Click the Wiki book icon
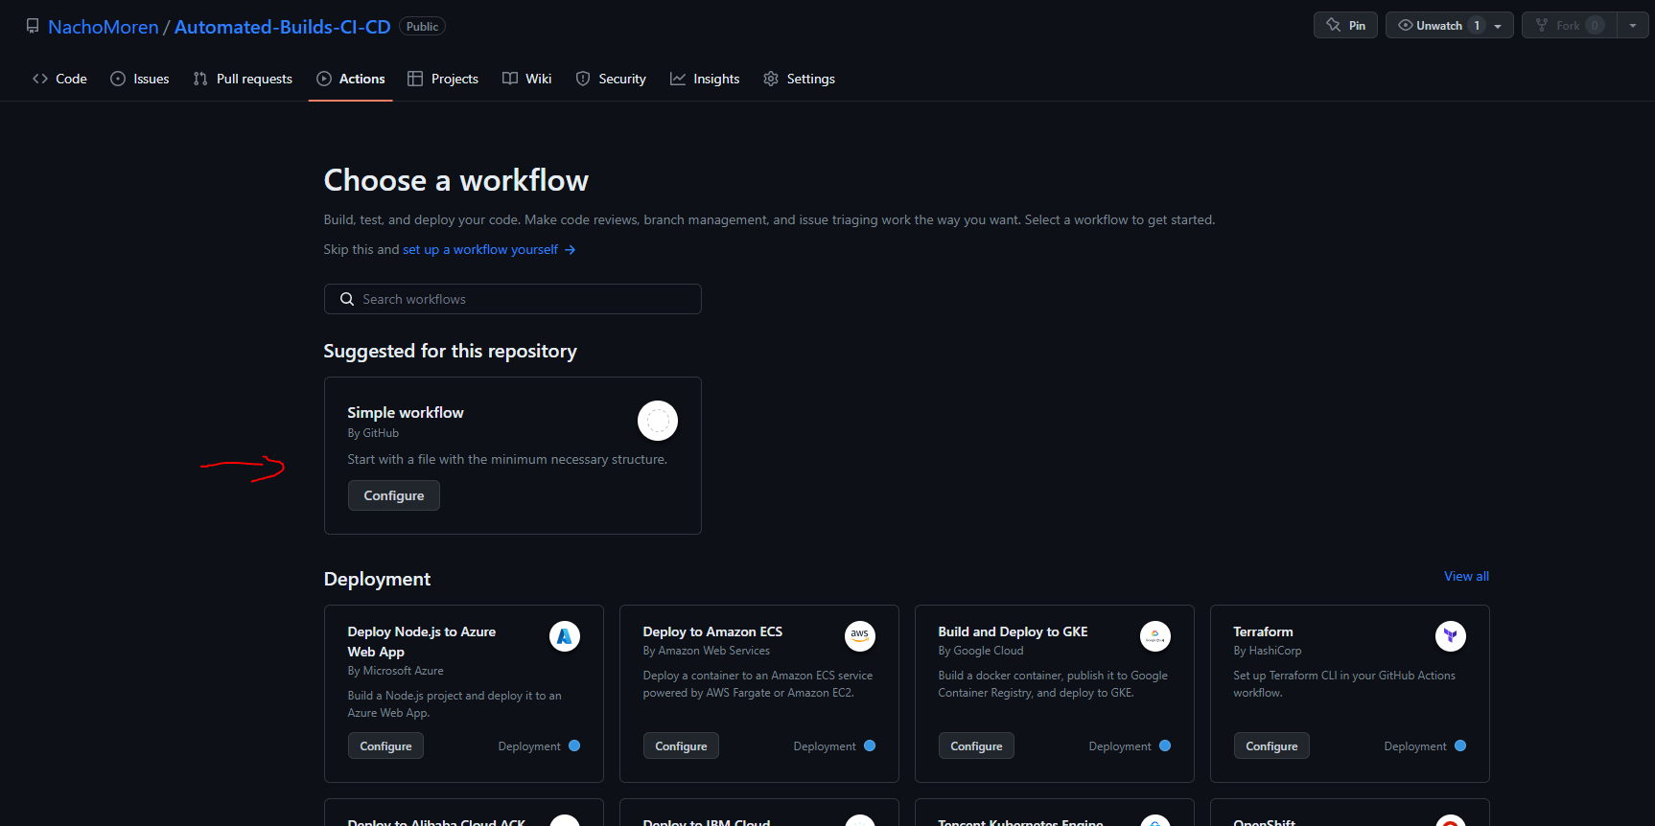The height and width of the screenshot is (826, 1655). (x=510, y=79)
